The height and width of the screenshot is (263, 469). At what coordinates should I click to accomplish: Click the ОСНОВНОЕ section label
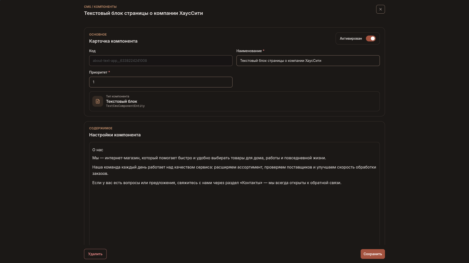click(x=98, y=34)
